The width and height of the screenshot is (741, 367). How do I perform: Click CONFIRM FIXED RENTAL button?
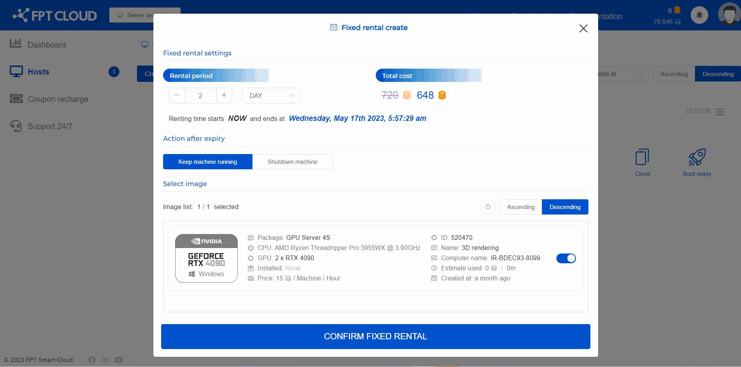click(376, 337)
